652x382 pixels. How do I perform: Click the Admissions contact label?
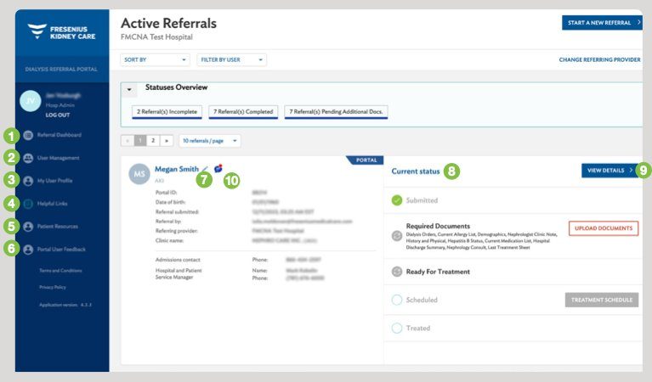point(178,260)
